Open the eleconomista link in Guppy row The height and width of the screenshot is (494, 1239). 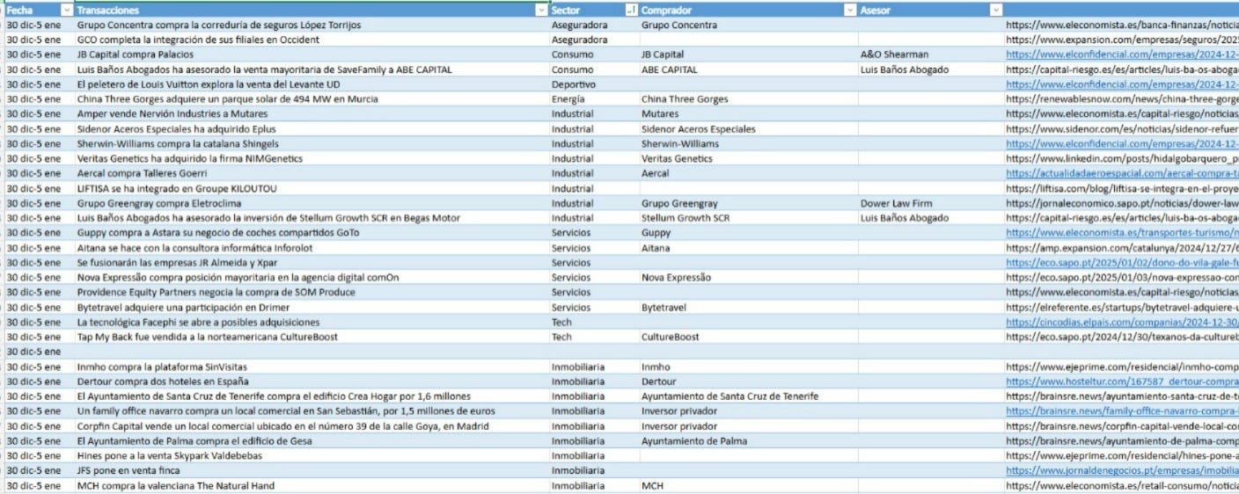coord(1122,233)
